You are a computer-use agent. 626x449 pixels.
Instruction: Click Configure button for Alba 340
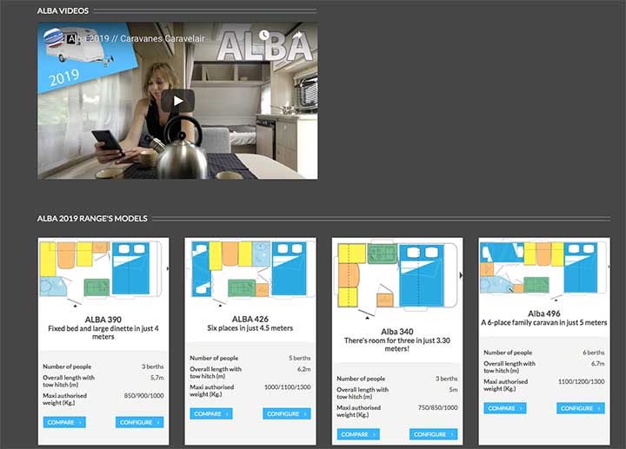pos(433,434)
